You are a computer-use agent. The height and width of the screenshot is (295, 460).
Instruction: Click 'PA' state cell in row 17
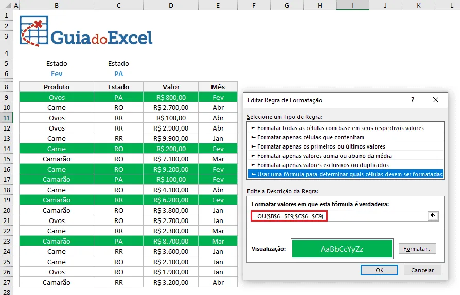(x=118, y=179)
